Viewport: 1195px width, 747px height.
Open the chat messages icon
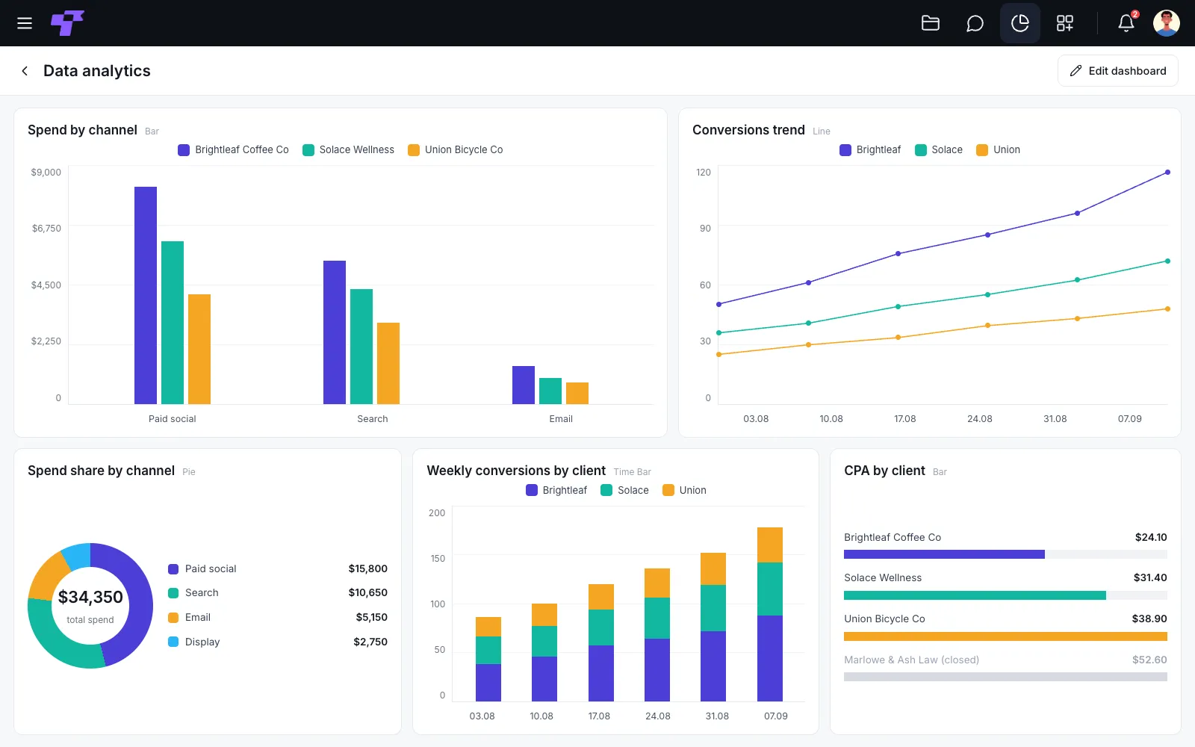975,23
